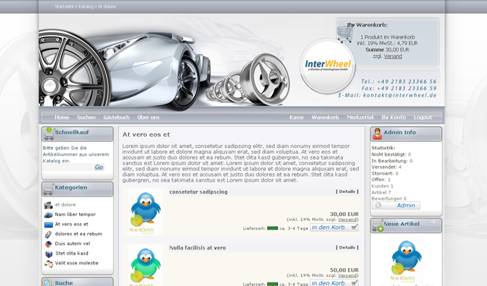Click the consetetur sadipscing product image

click(145, 212)
